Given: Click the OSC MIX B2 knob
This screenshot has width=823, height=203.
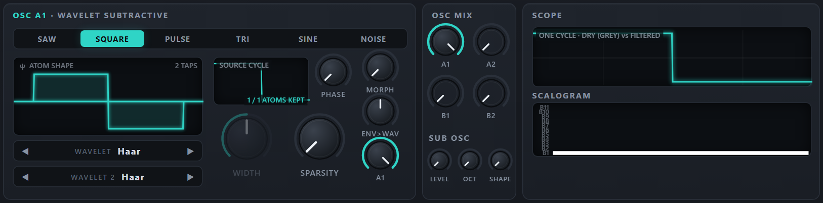Looking at the screenshot, I should [x=491, y=93].
